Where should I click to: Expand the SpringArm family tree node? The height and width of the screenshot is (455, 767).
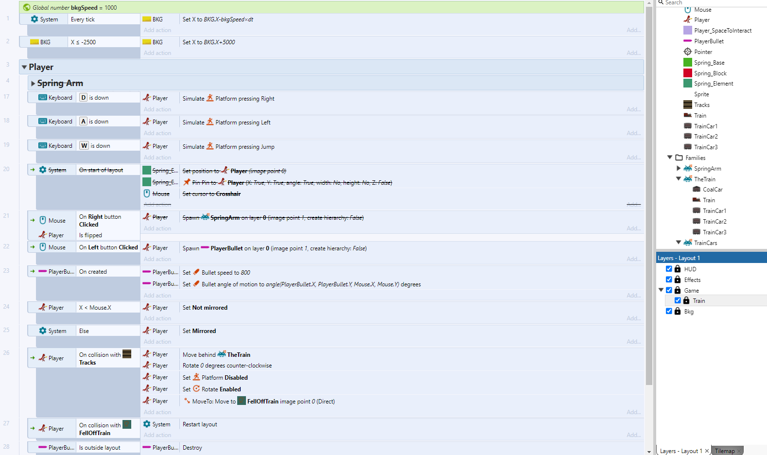(679, 169)
